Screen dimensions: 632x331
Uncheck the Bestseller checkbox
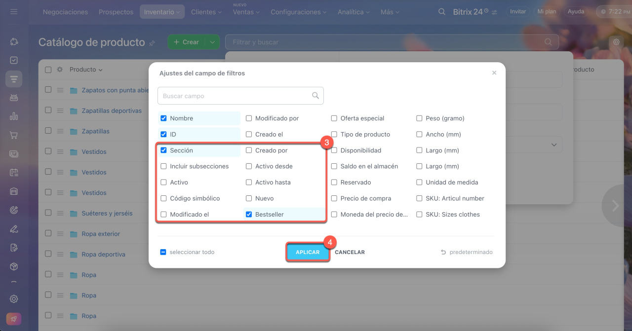(249, 214)
